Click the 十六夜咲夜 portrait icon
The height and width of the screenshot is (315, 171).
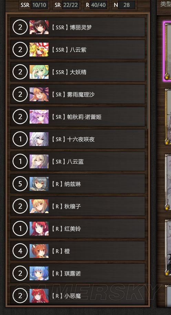39,139
